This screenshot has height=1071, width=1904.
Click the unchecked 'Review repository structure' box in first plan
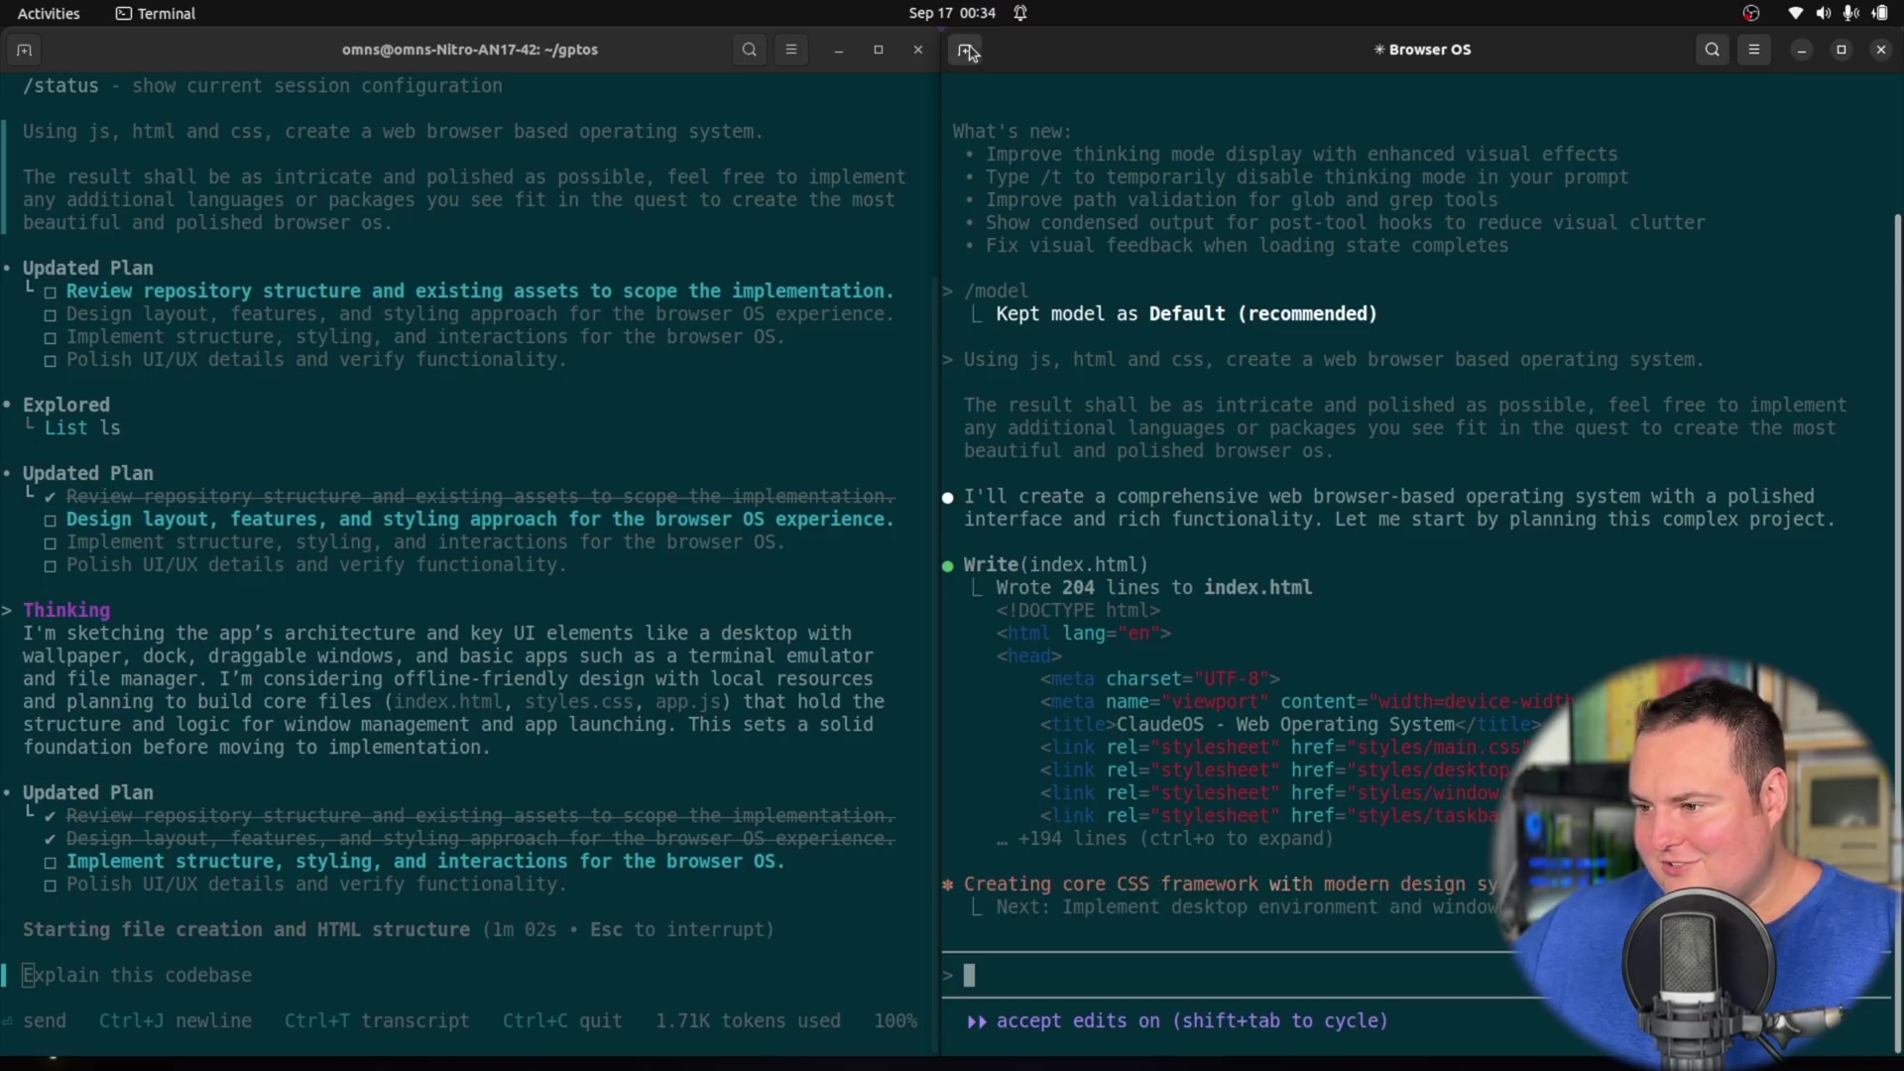point(50,293)
